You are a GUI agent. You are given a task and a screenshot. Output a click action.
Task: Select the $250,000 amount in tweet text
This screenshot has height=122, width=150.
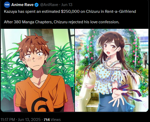(70, 12)
